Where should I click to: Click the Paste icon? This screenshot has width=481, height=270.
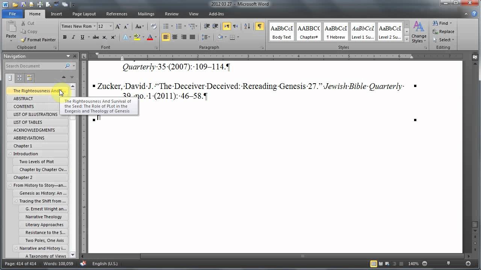click(x=11, y=26)
